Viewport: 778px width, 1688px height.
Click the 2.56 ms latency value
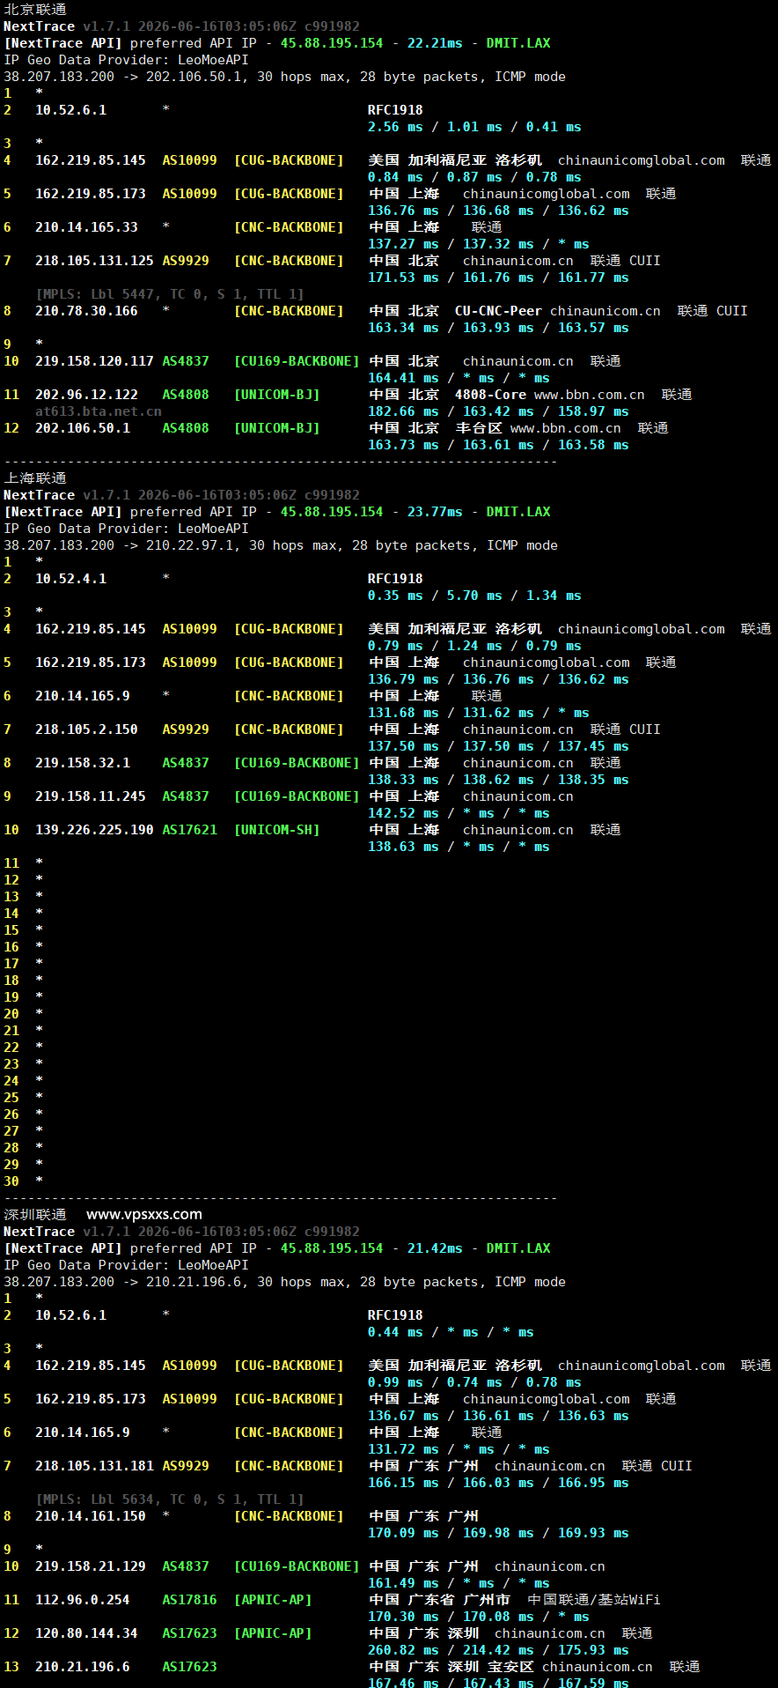[395, 127]
